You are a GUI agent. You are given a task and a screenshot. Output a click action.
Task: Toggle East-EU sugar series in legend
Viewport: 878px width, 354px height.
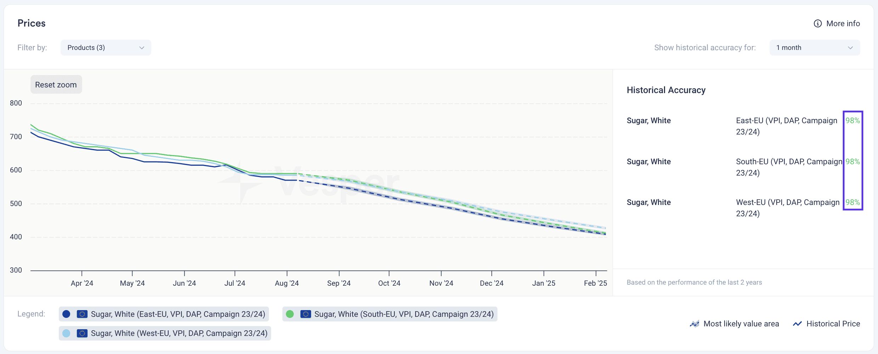tap(164, 314)
